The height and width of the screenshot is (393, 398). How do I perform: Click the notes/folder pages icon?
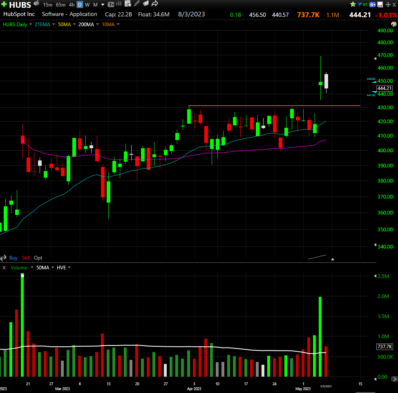146,4
